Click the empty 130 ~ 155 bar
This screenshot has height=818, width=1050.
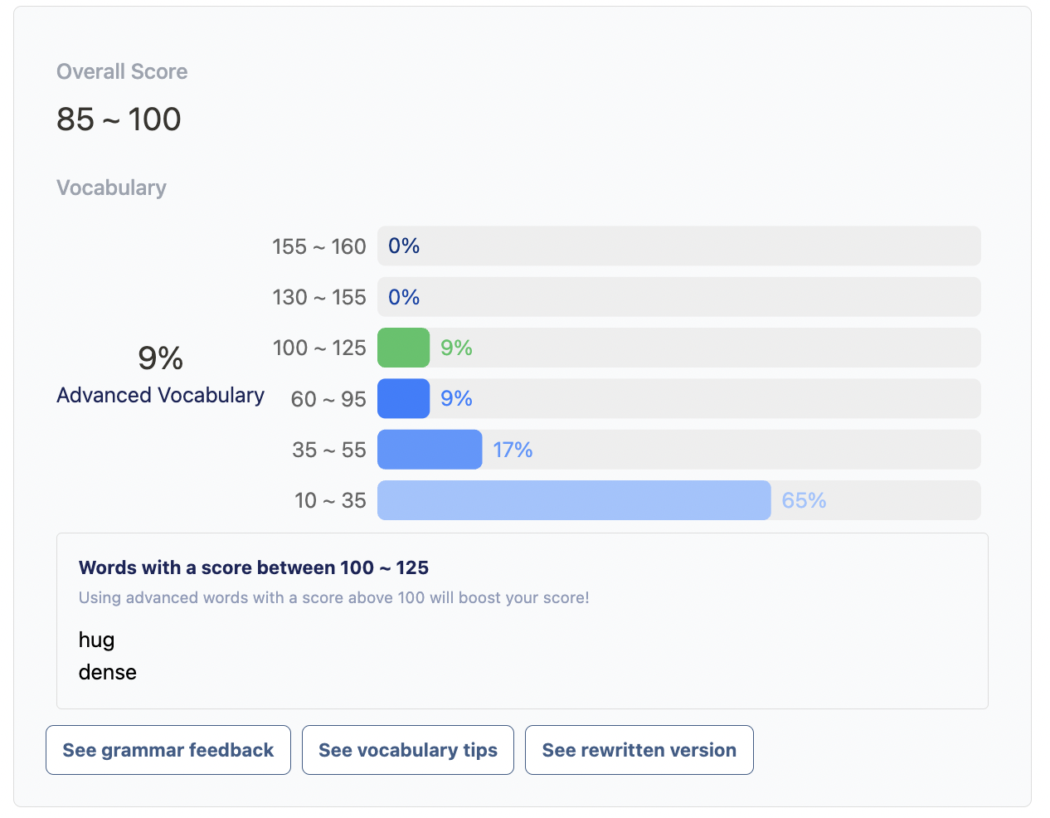(678, 296)
